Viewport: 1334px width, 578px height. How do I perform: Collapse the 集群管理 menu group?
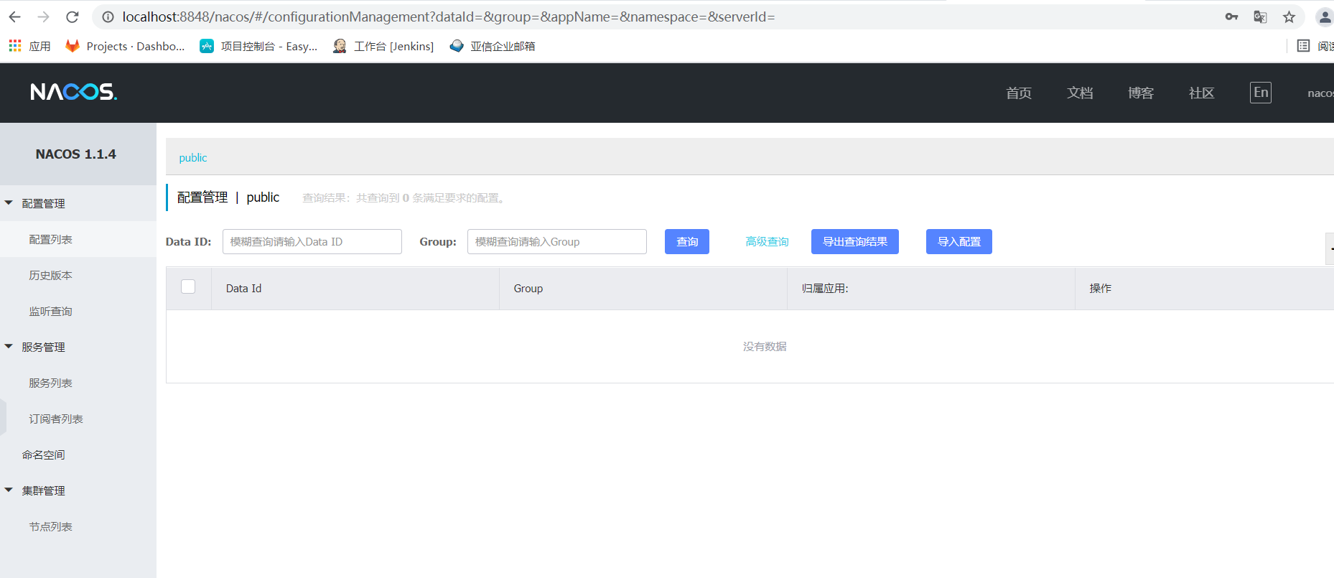tap(9, 490)
